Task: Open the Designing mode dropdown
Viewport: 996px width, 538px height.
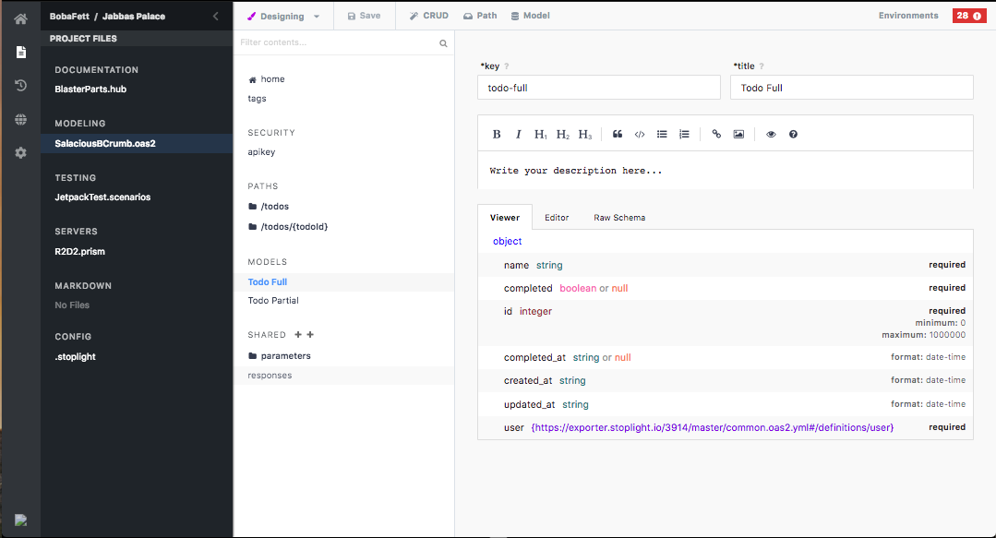Action: (x=284, y=16)
